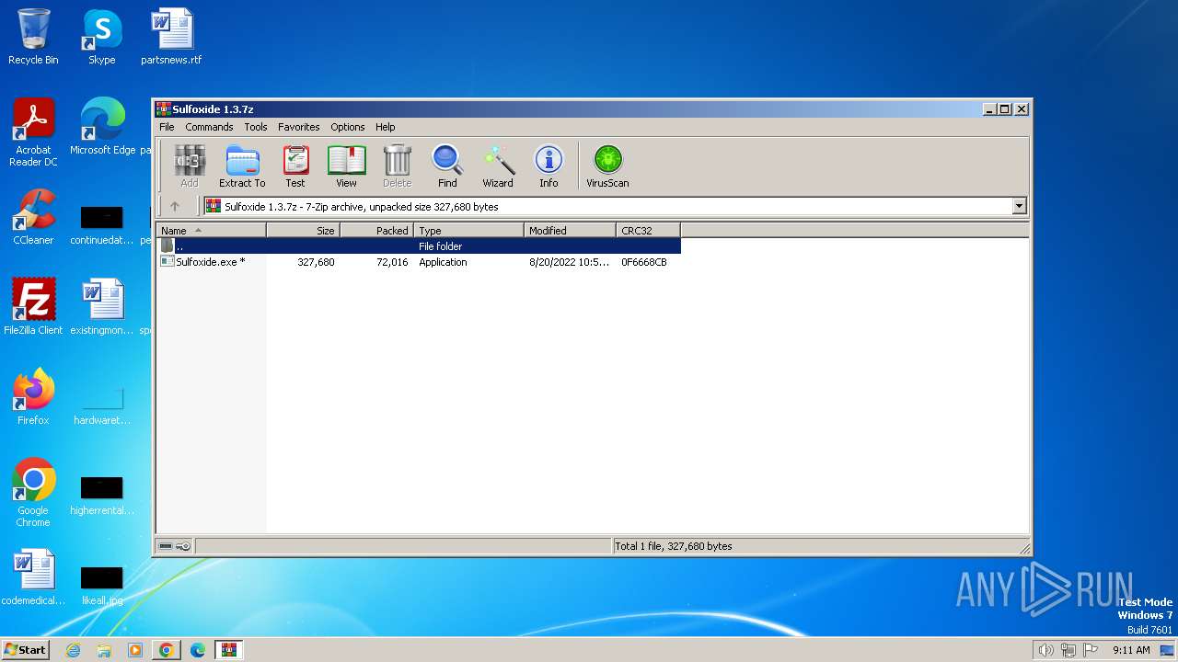Select the continuedat desktop file
Image resolution: width=1178 pixels, height=662 pixels.
click(102, 223)
